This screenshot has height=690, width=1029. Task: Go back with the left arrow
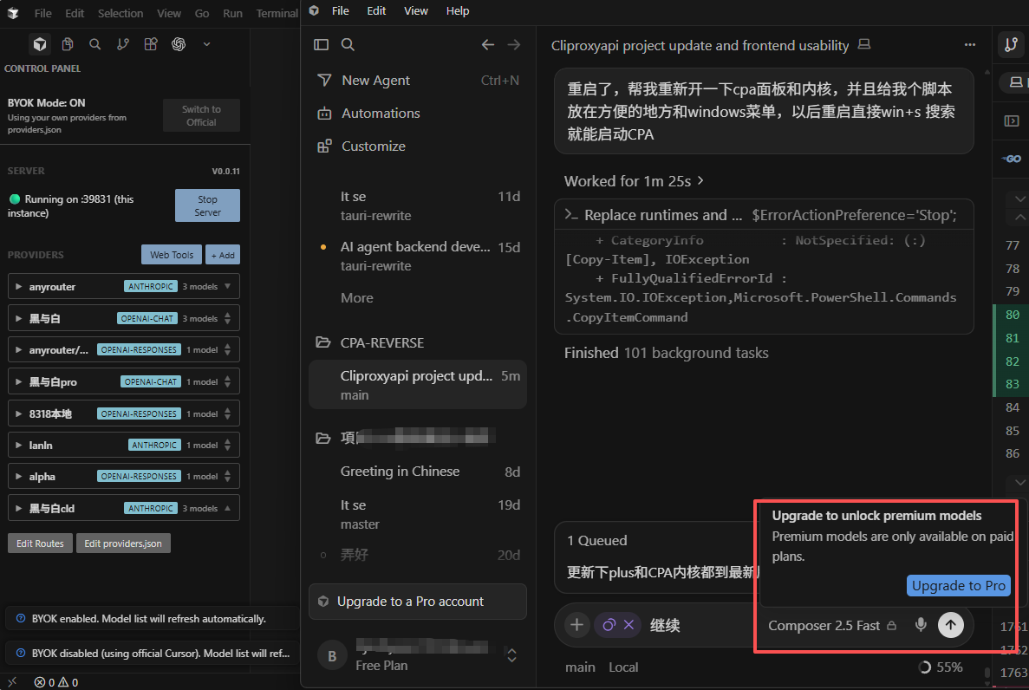[487, 44]
